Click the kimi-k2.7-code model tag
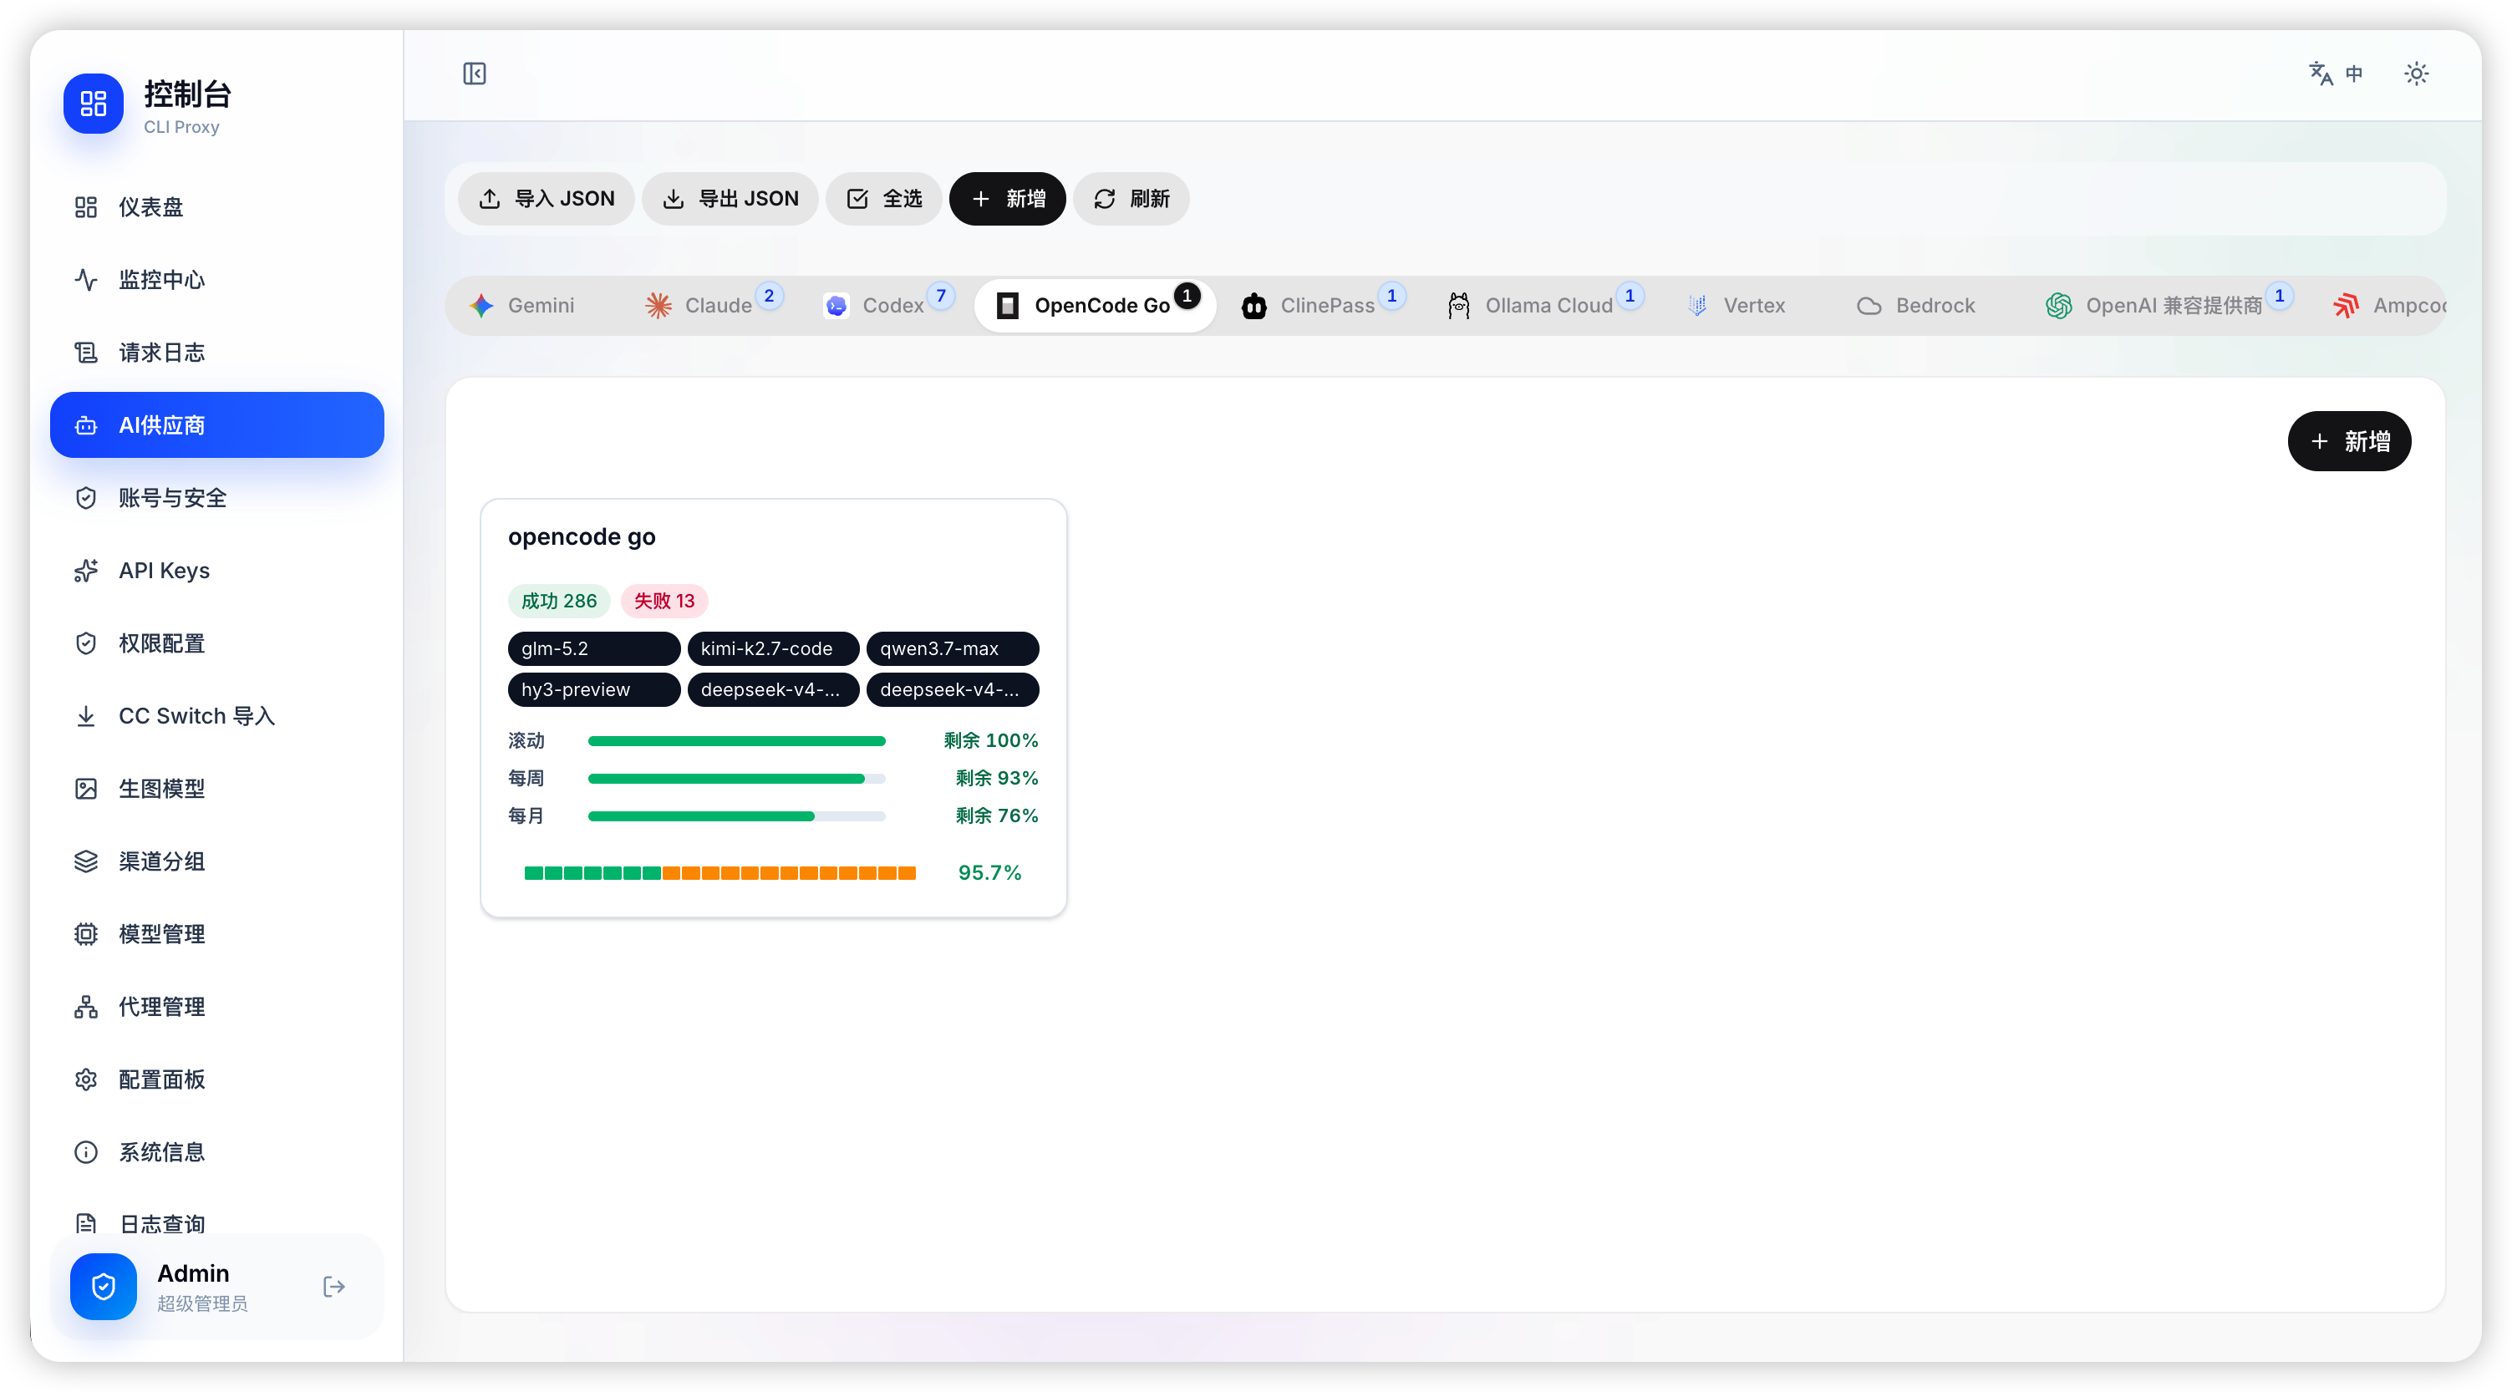 [773, 649]
